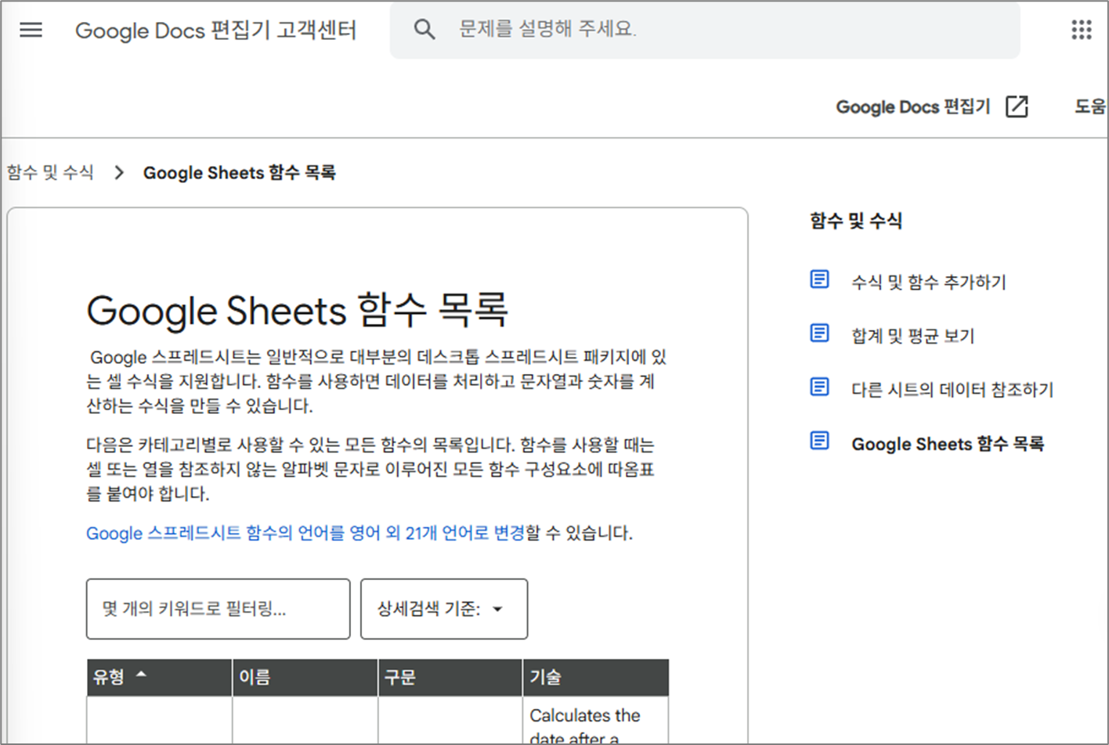Click the 도움 tab at top right

point(1091,106)
